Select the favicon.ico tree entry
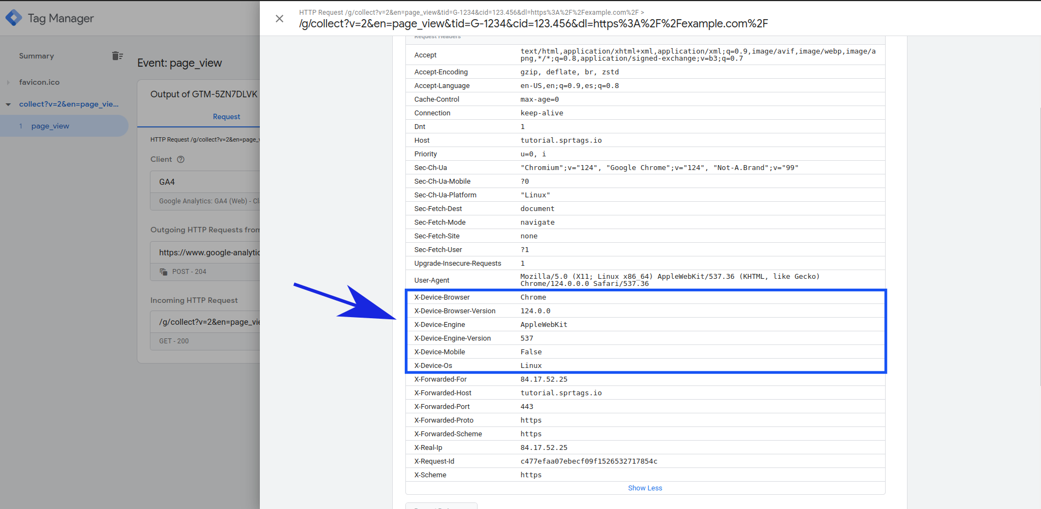Screen dimensions: 1041x509 (39, 82)
